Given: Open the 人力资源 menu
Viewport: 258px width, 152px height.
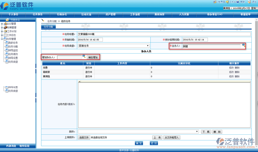Looking at the screenshot, I should 184,14.
